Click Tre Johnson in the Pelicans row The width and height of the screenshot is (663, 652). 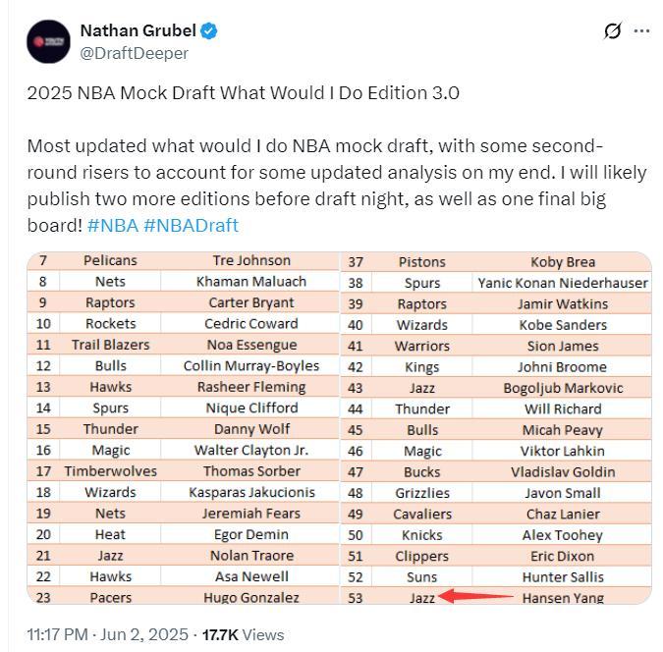pyautogui.click(x=251, y=260)
